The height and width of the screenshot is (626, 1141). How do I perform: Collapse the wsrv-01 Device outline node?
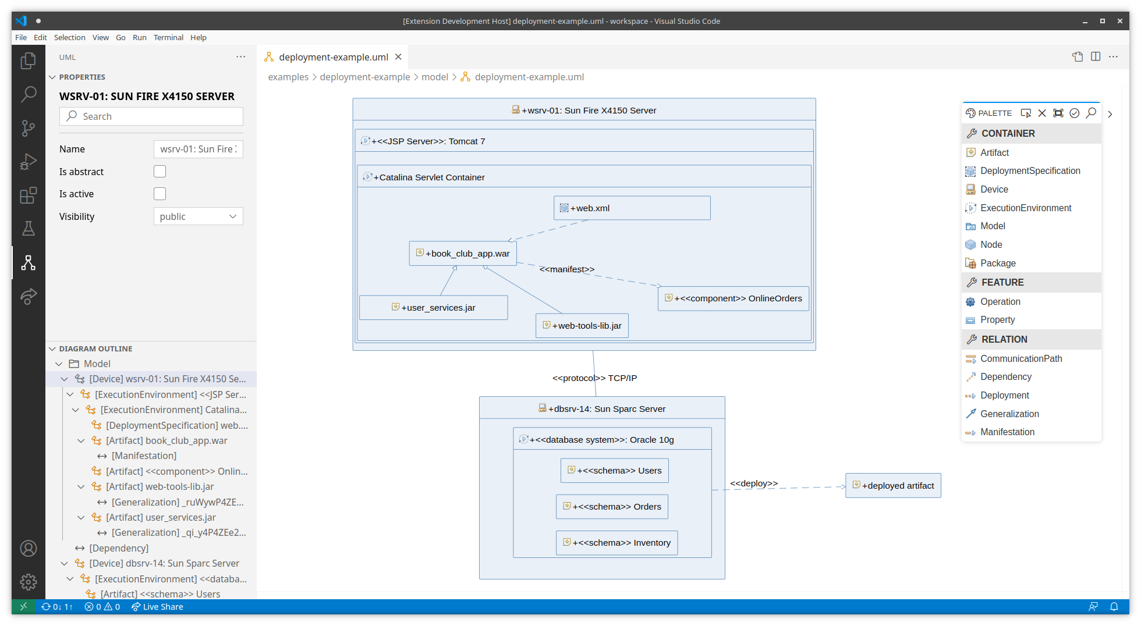[64, 379]
